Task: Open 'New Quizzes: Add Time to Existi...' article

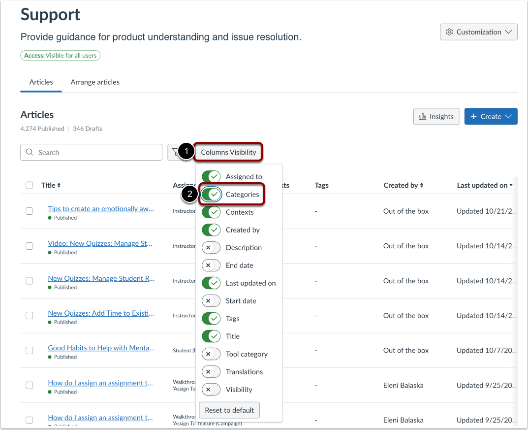Action: coord(101,313)
